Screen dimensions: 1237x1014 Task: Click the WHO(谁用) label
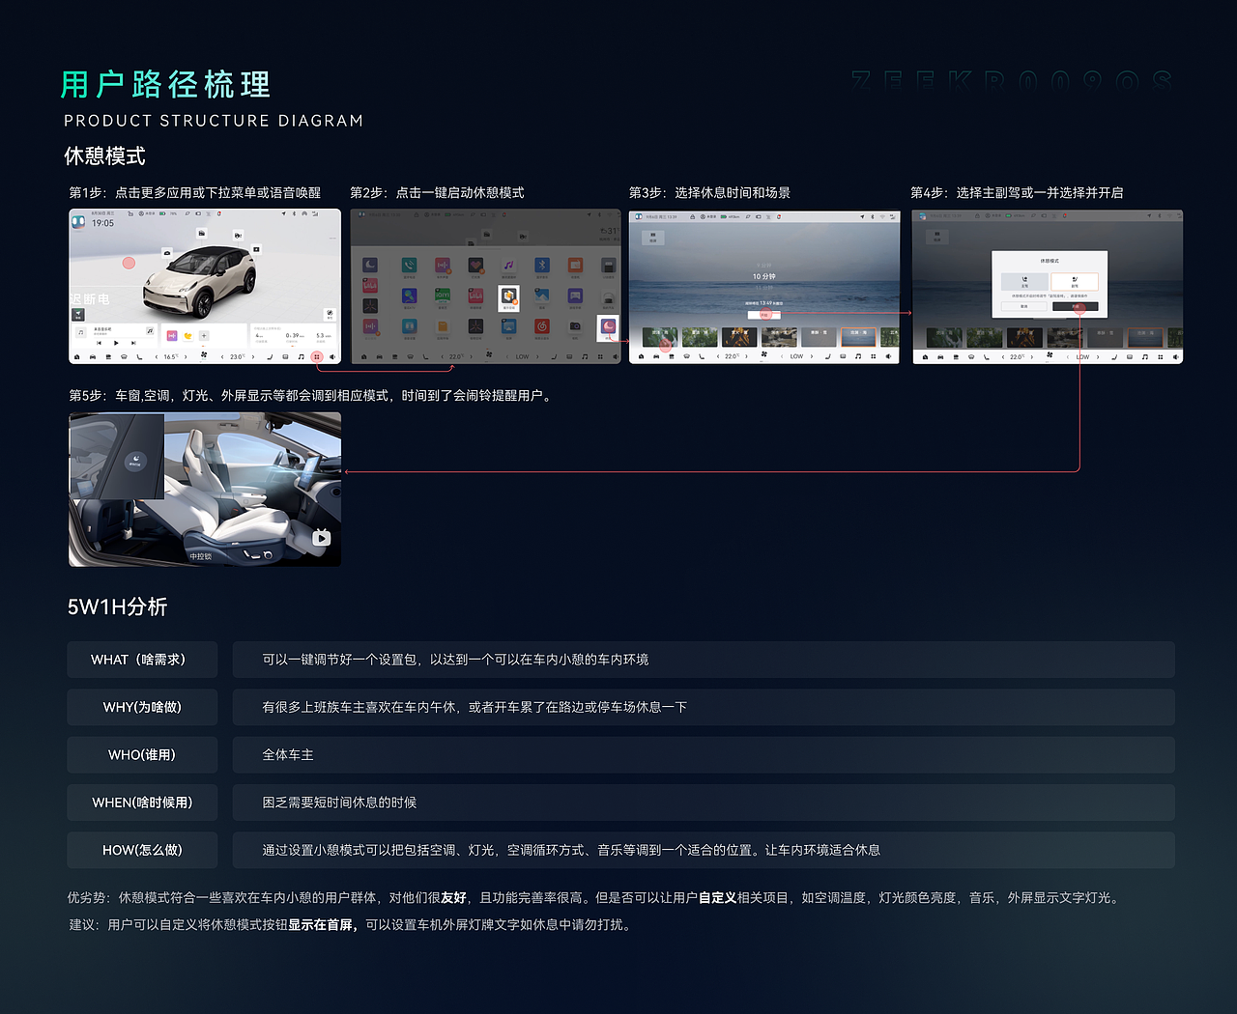click(142, 754)
